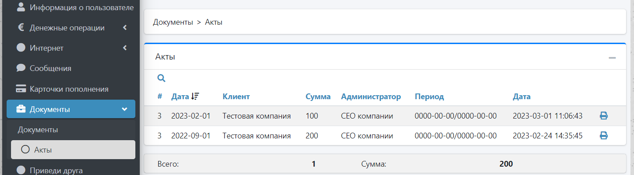This screenshot has height=175, width=634.
Task: Click the circle icon beside Интернет
Action: [21, 48]
